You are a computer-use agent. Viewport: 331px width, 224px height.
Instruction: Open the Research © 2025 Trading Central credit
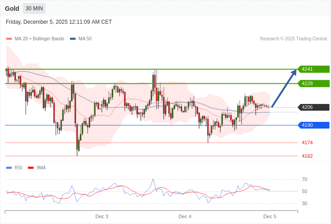tap(293, 39)
